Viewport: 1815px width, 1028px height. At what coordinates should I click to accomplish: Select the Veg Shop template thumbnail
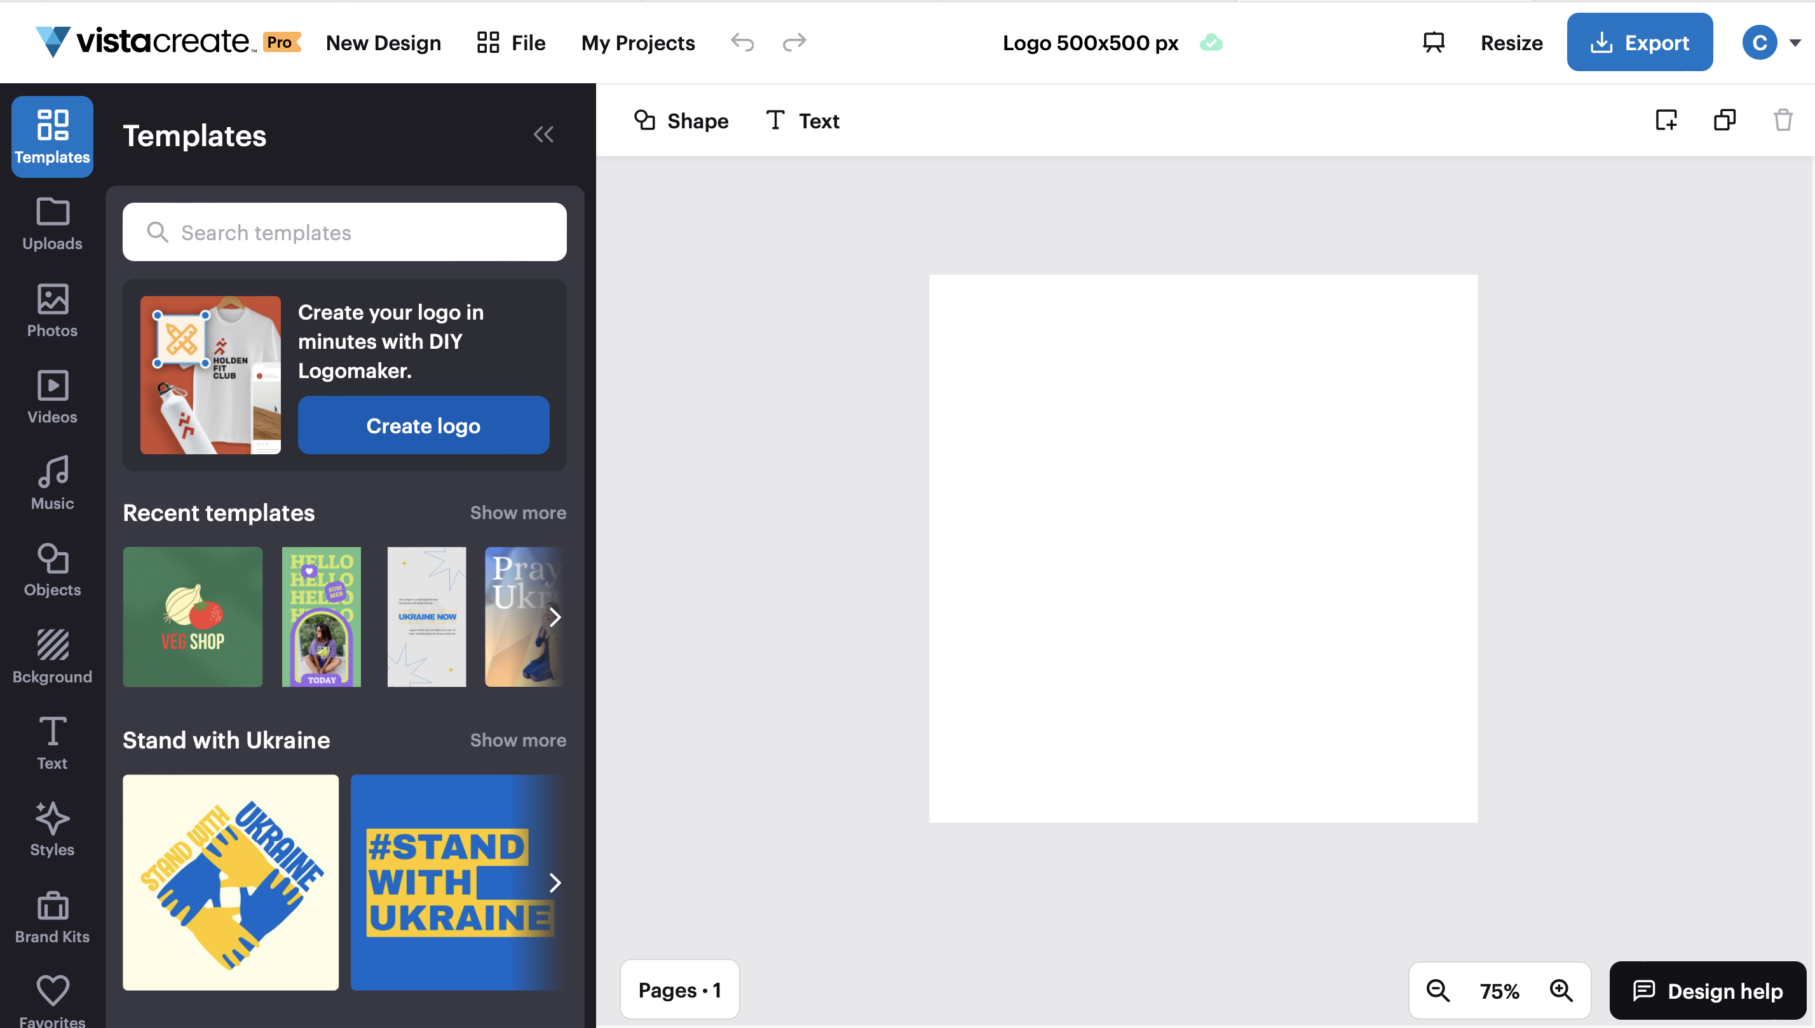[x=193, y=617]
